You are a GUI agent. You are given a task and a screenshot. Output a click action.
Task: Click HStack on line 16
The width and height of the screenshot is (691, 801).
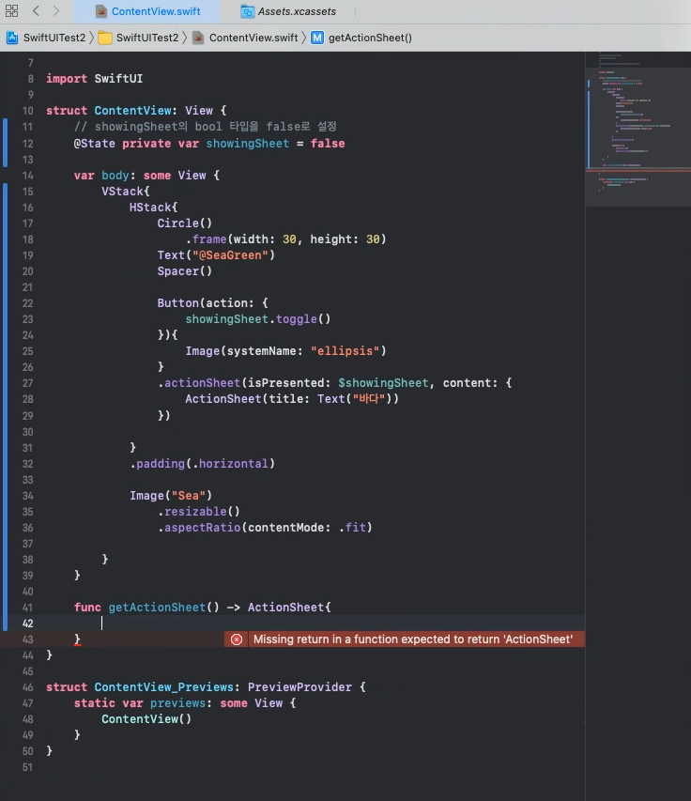coord(150,208)
